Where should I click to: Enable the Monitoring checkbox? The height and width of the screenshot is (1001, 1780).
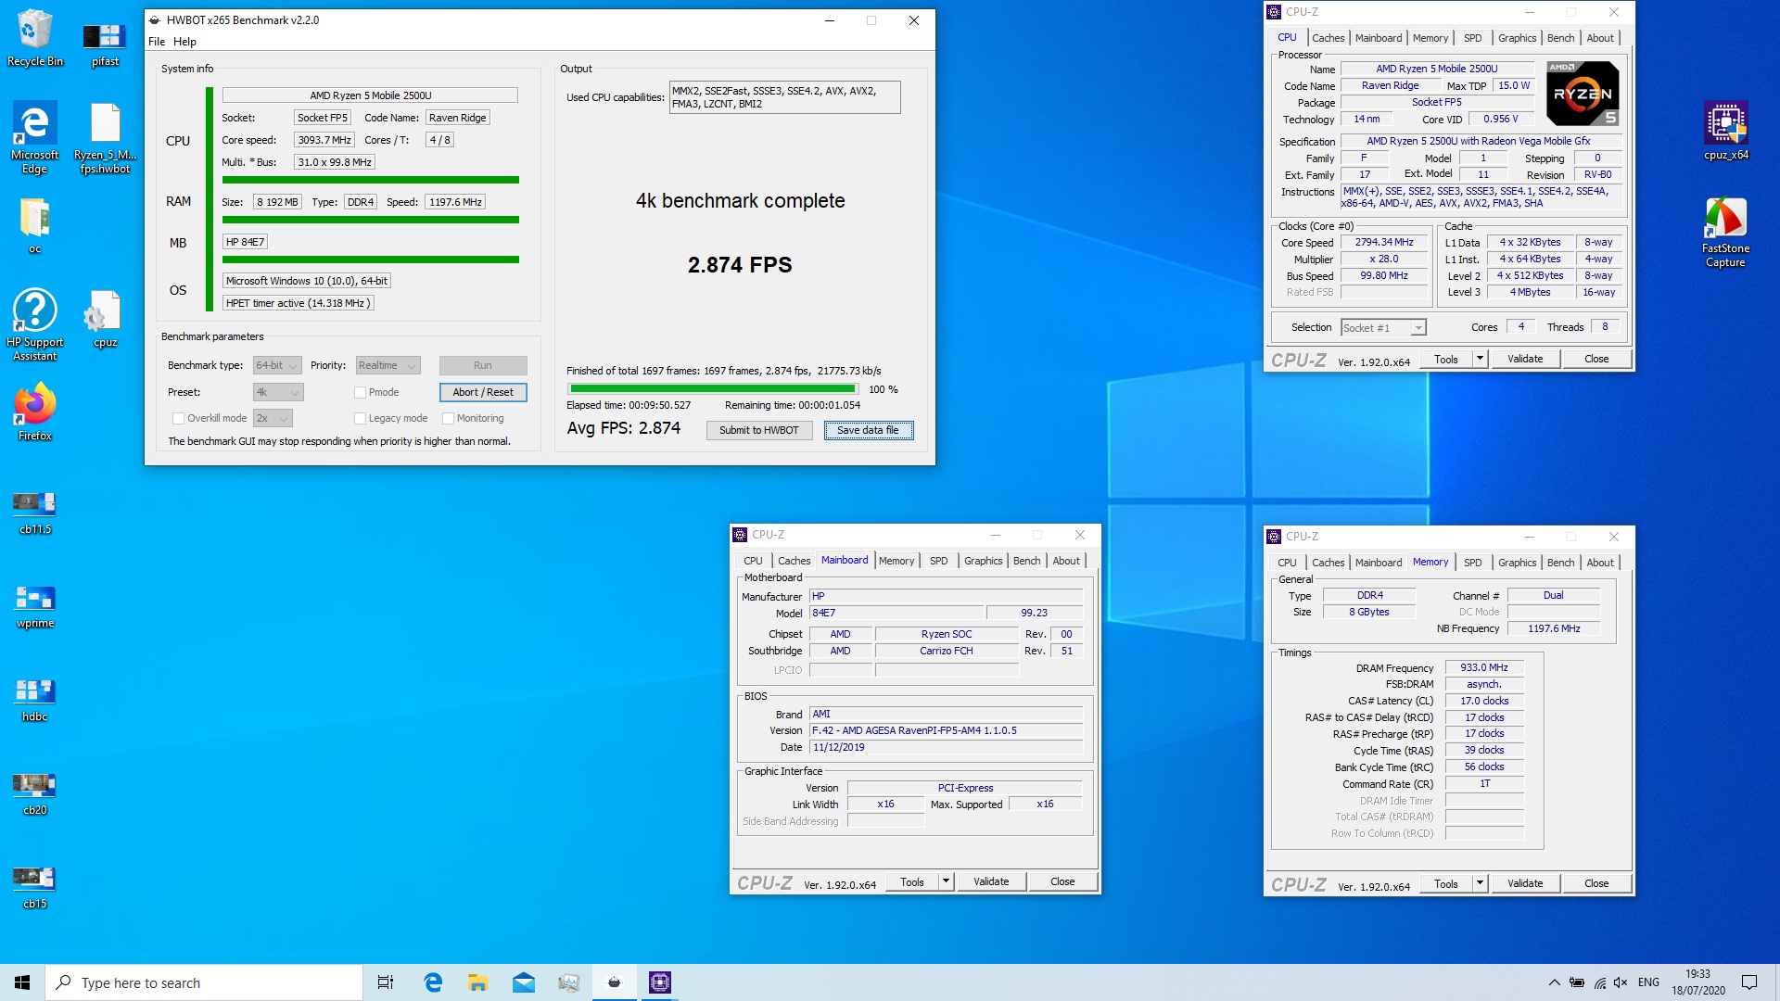tap(448, 418)
